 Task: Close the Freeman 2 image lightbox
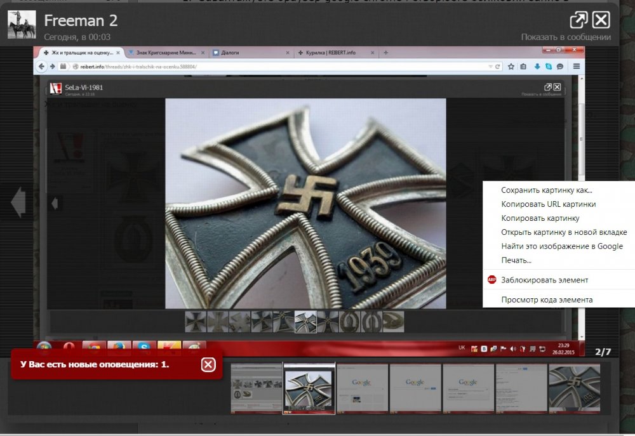[601, 20]
